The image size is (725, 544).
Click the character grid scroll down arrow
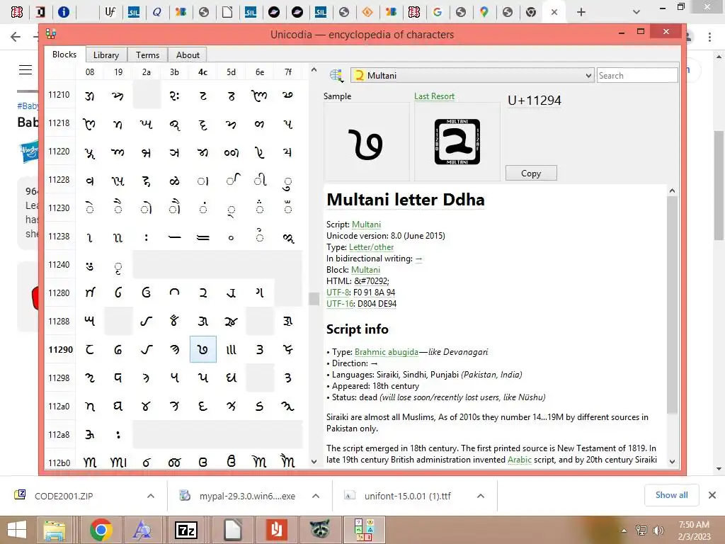click(x=314, y=462)
